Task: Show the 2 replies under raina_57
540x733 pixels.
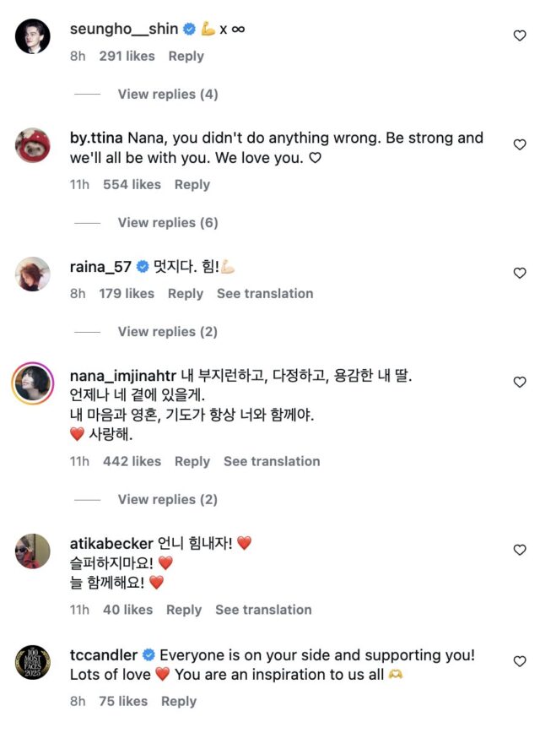Action: pyautogui.click(x=167, y=332)
